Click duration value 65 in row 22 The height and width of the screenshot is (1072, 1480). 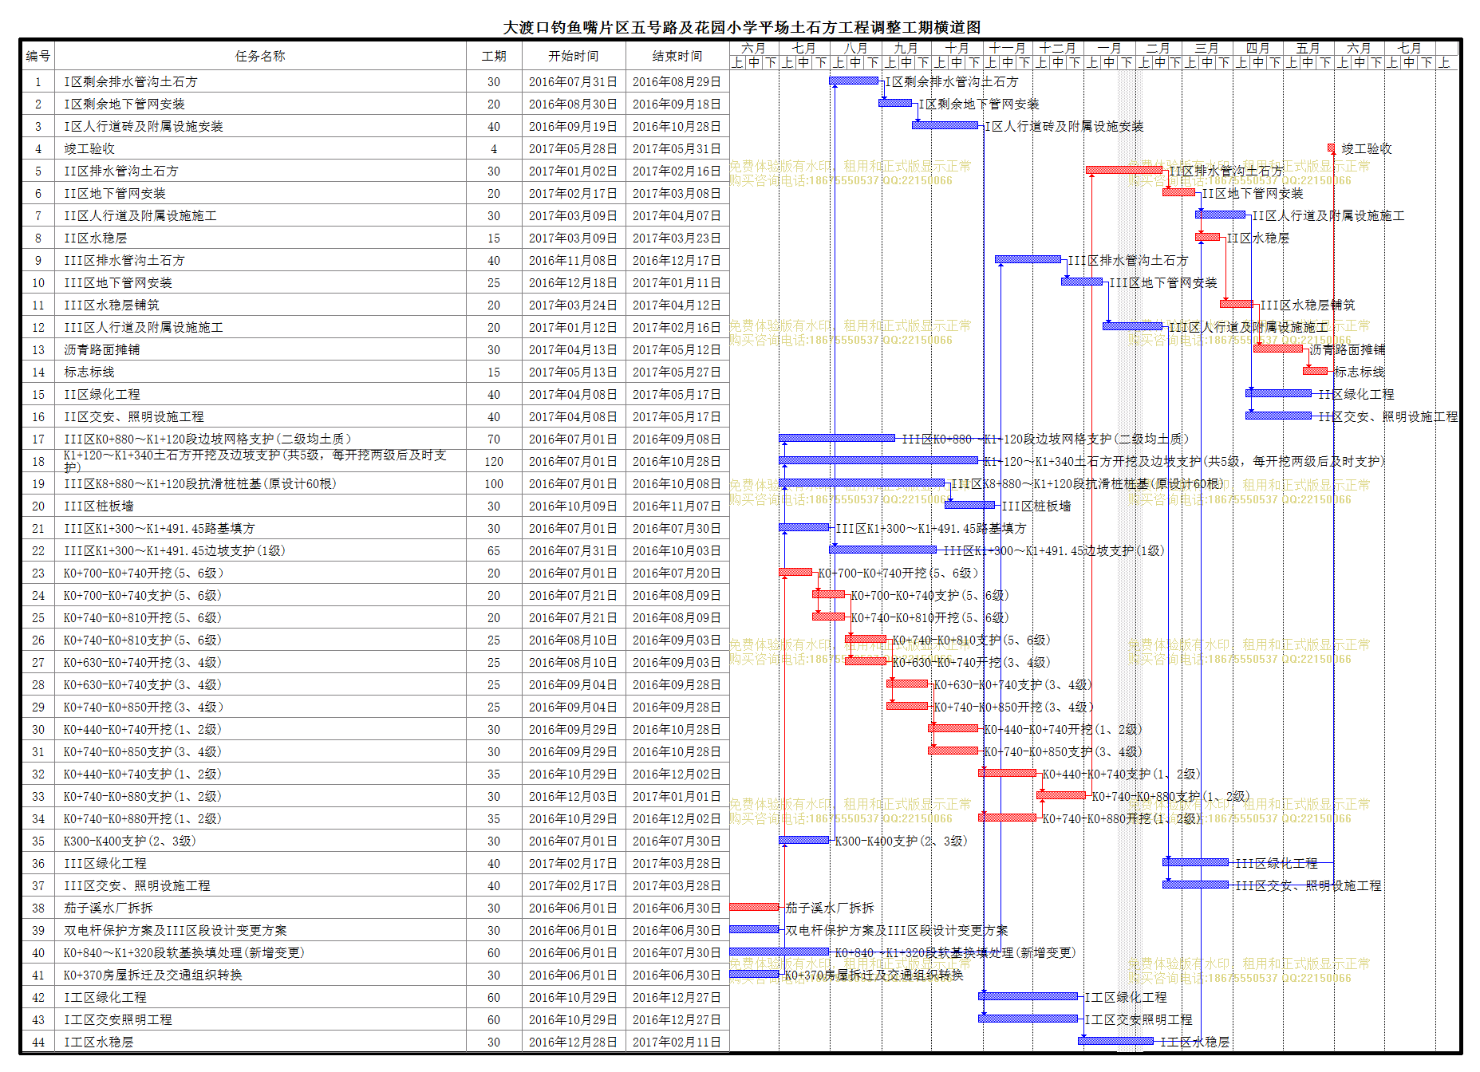(494, 550)
